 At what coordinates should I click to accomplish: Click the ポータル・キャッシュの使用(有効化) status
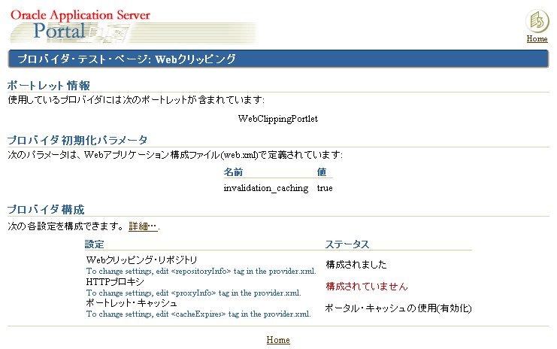coord(398,308)
